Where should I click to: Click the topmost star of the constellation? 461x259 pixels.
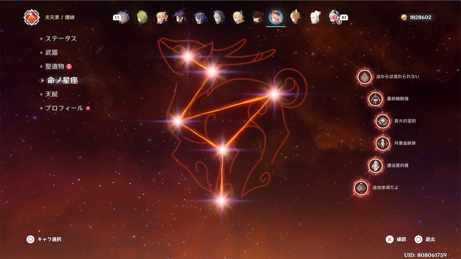188,57
